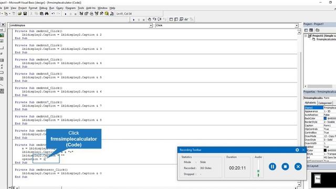Click the End stop button on the standard toolbar

pyautogui.click(x=76, y=14)
